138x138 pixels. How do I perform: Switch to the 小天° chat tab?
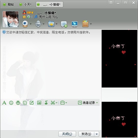[x=25, y=4]
